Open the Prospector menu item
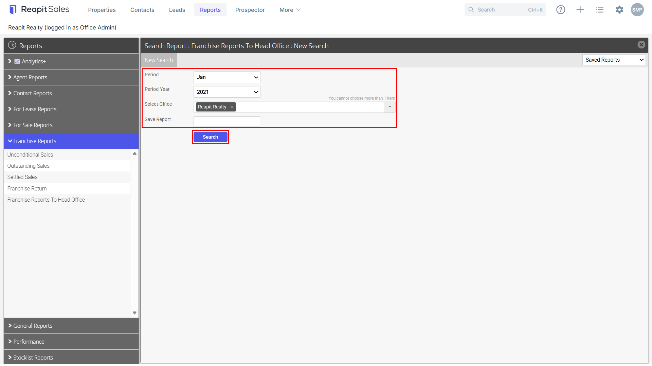The height and width of the screenshot is (366, 652). click(250, 10)
